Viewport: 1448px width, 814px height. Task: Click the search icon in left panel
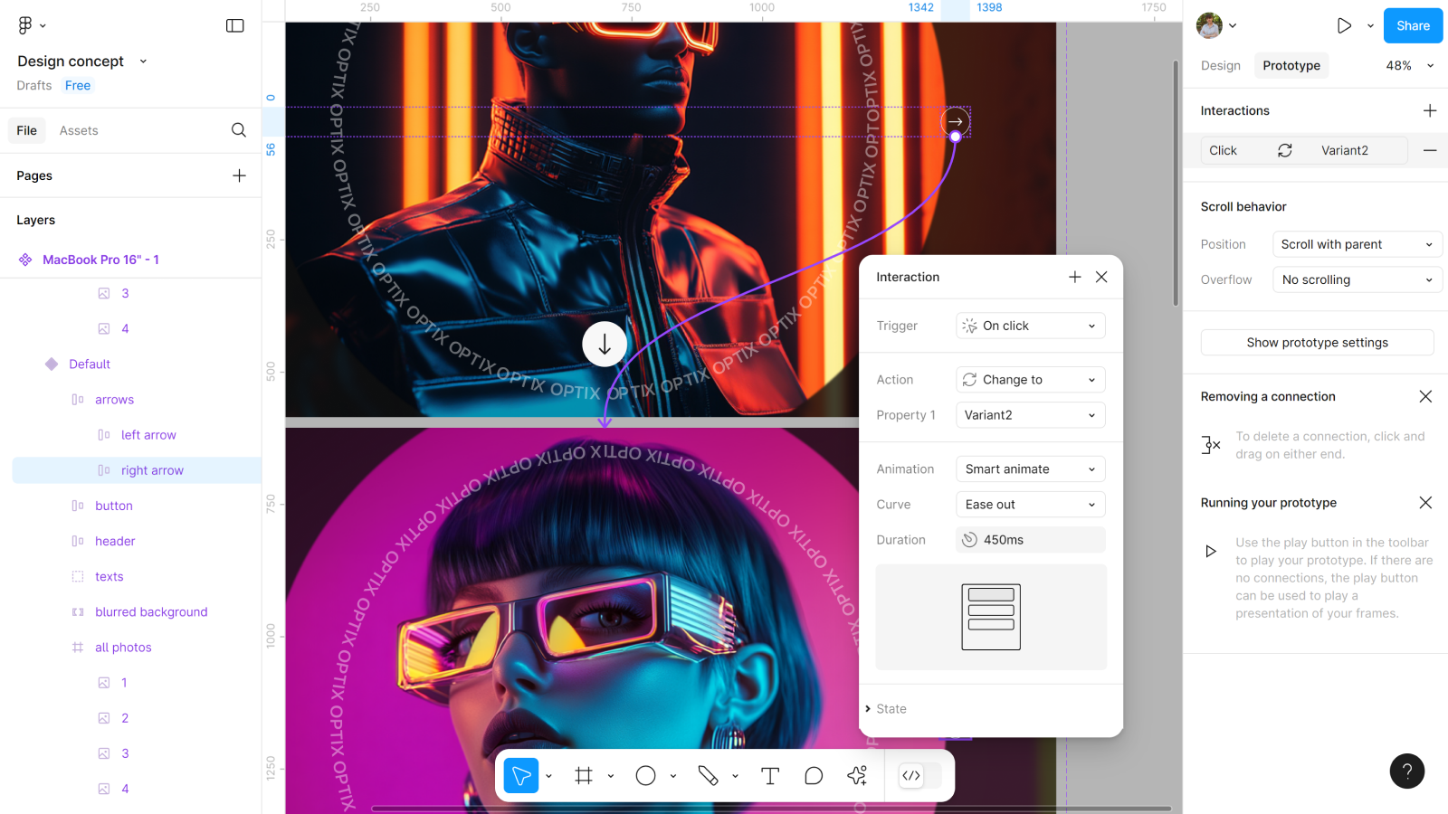click(x=239, y=130)
